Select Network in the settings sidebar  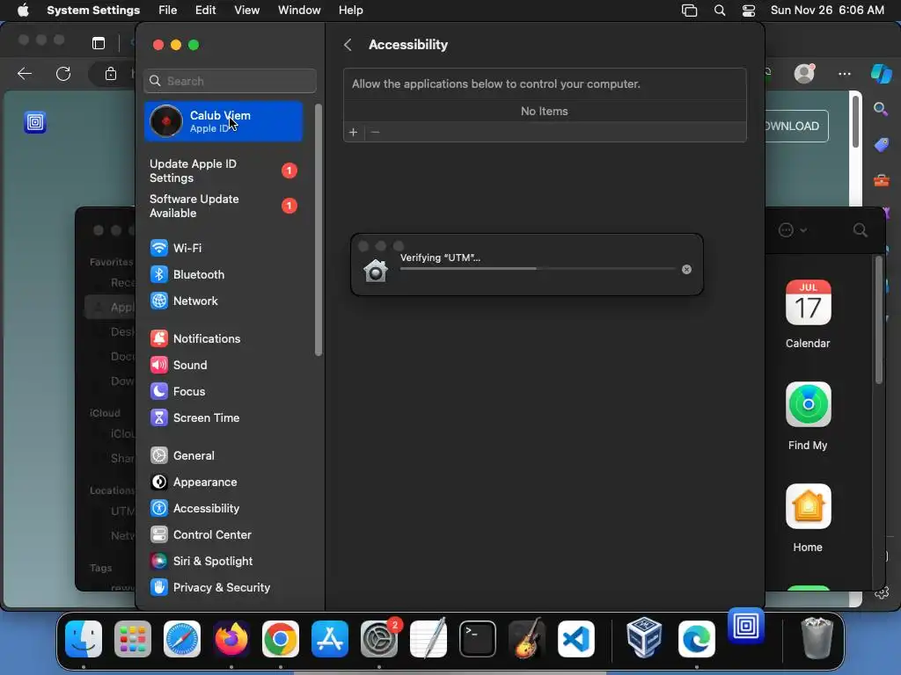click(x=184, y=301)
